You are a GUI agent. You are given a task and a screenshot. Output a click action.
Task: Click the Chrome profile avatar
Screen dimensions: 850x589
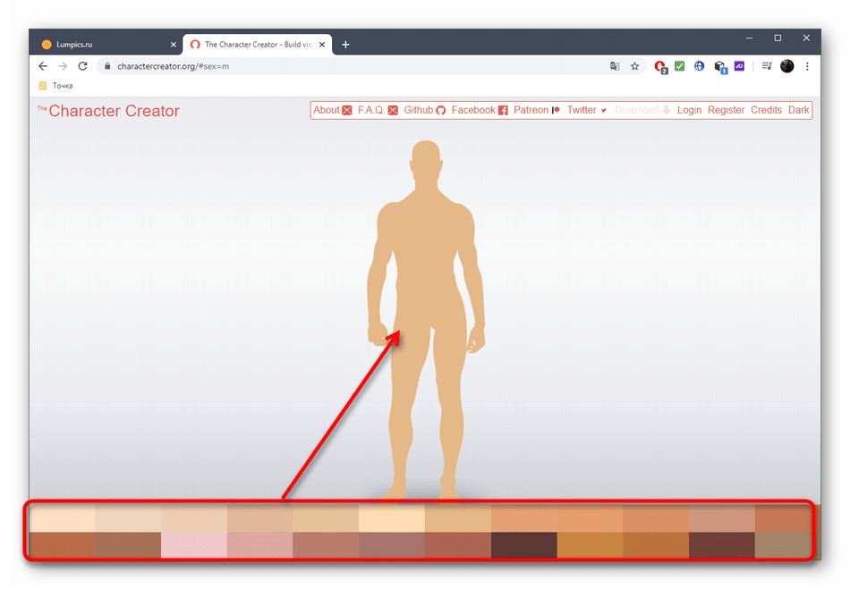coord(787,66)
